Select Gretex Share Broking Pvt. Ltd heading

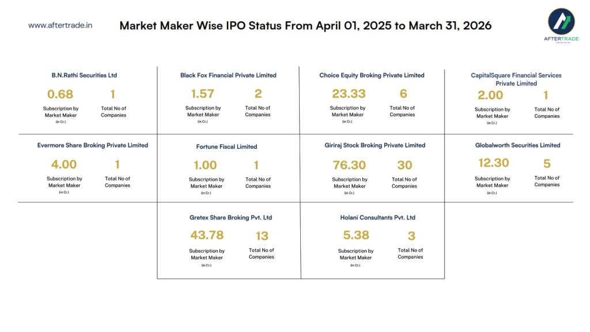click(230, 218)
